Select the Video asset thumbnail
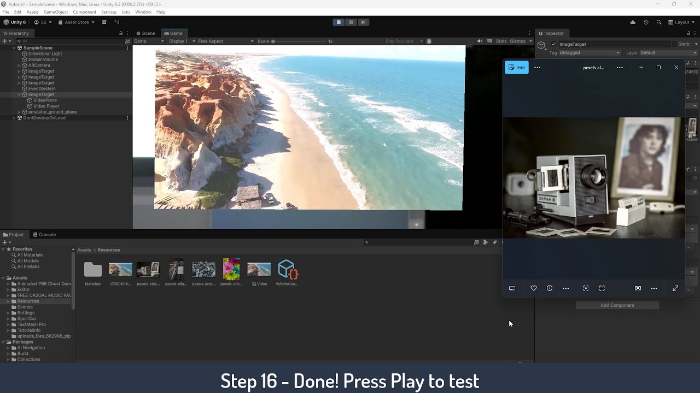700x393 pixels. 259,272
